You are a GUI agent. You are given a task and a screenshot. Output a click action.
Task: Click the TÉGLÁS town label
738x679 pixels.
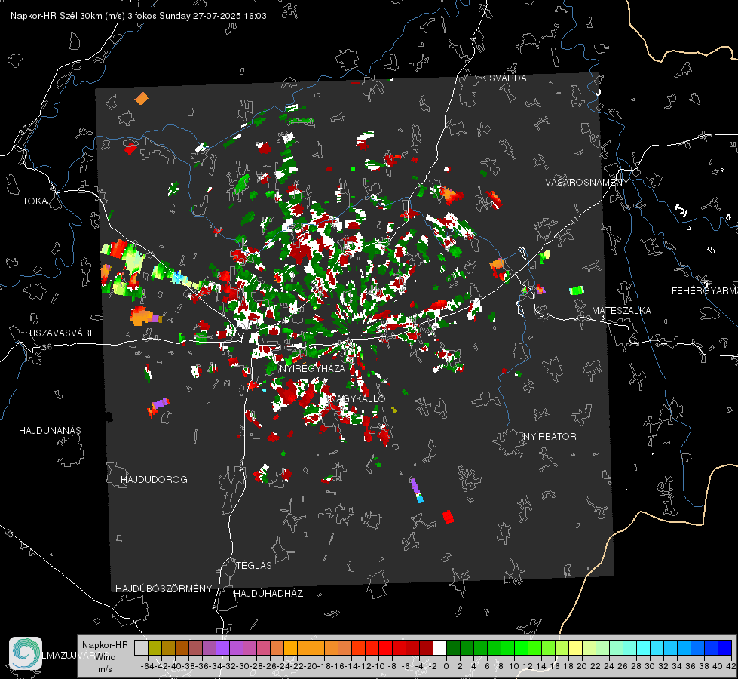254,566
